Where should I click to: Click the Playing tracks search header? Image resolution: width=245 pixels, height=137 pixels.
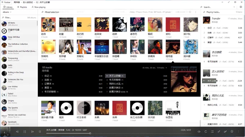pos(212,12)
